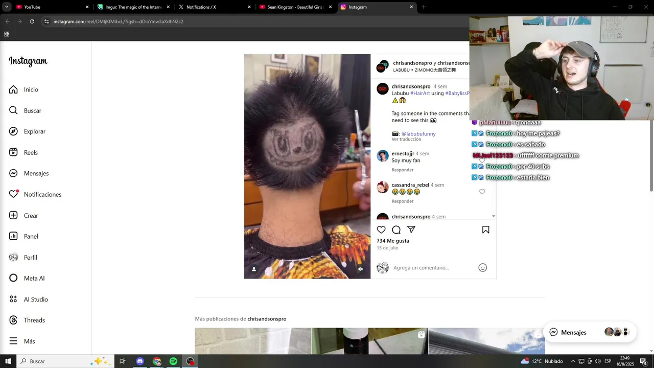The image size is (654, 368).
Task: Click the comment bubble icon under post
Action: [396, 229]
